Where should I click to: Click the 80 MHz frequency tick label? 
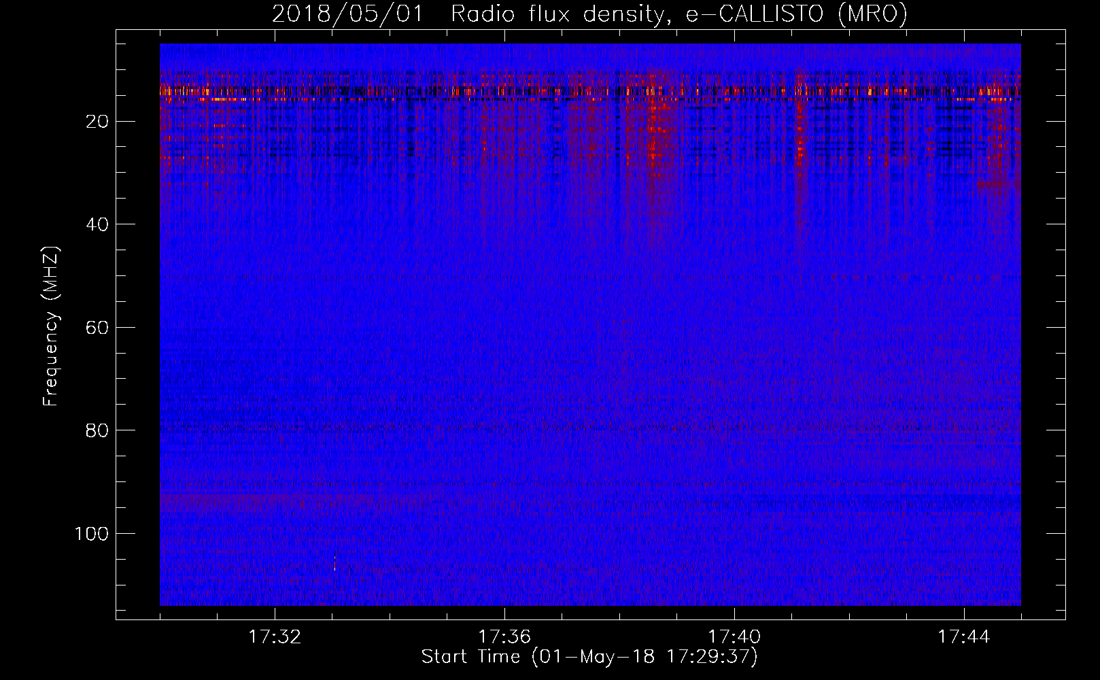point(97,430)
